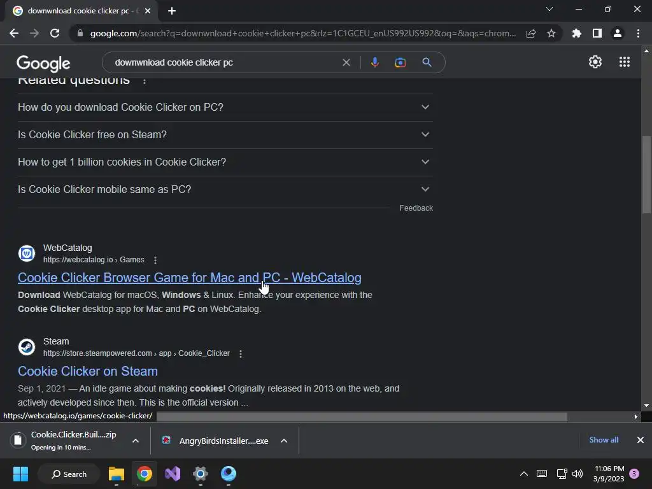The image size is (652, 489).
Task: Open Cookie Clicker WebCatalog result link
Action: (x=190, y=278)
